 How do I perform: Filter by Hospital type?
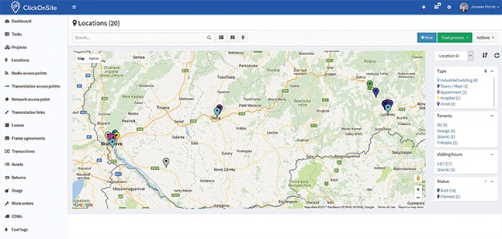450,98
